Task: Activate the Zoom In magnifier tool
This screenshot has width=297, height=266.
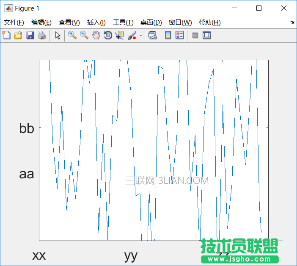Action: [72, 35]
